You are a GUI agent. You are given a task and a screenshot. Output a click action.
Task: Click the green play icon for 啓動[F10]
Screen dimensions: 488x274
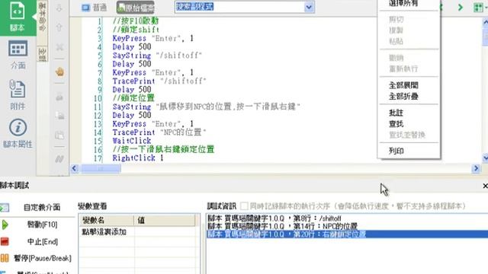pos(5,225)
